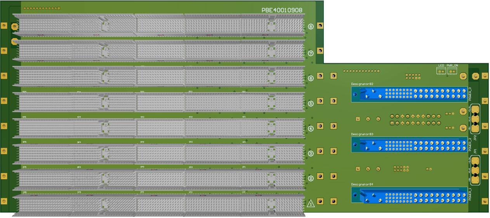
Task: Click the JP2 silkscreen label
Action: pos(475,138)
